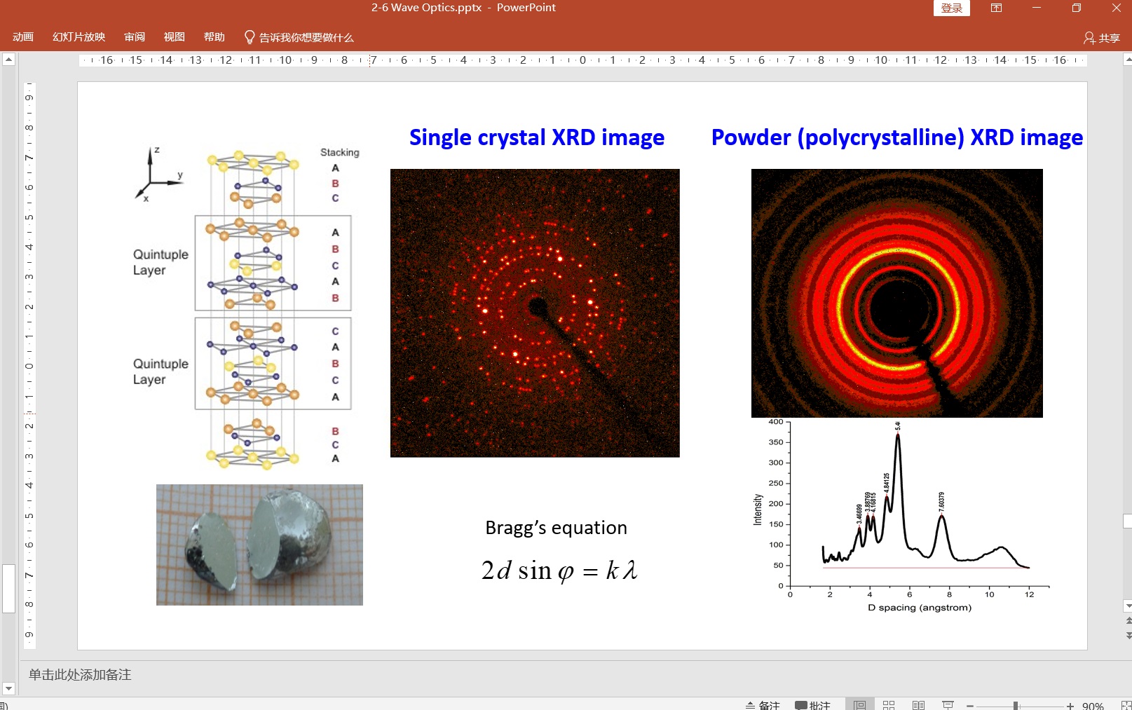Click the 共享 share button
Screen dimensions: 1132x710
point(1102,38)
